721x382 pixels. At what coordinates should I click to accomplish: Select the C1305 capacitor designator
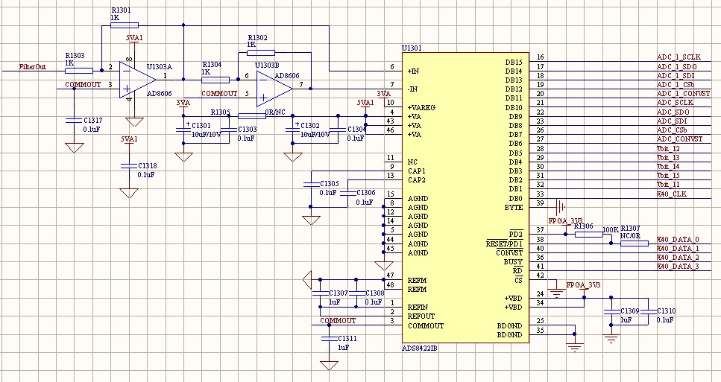(330, 184)
